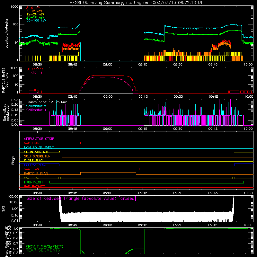The image size is (257, 257).
Task: Click the 100.00 value on SAS axis
Action: tap(13, 196)
